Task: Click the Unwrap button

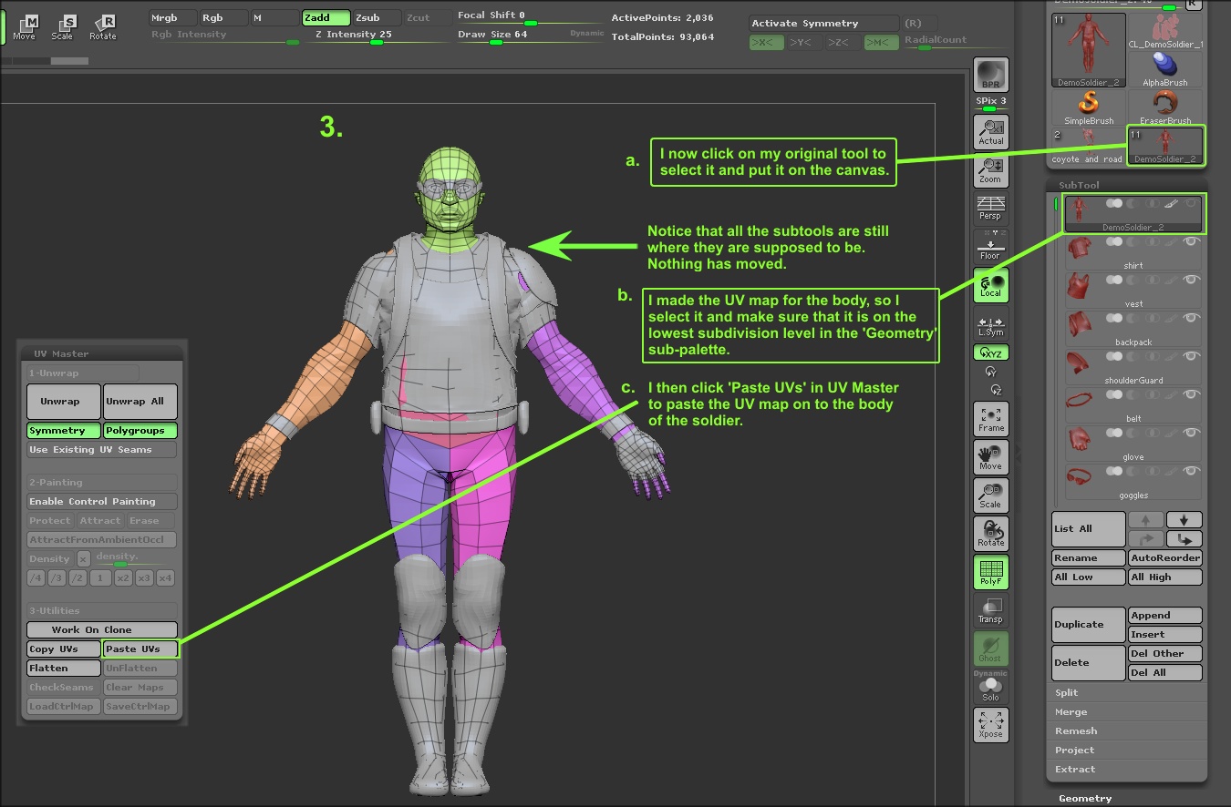Action: [x=63, y=402]
